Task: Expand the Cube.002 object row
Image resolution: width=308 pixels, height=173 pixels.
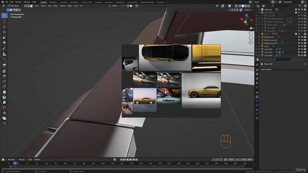Action: [259, 49]
